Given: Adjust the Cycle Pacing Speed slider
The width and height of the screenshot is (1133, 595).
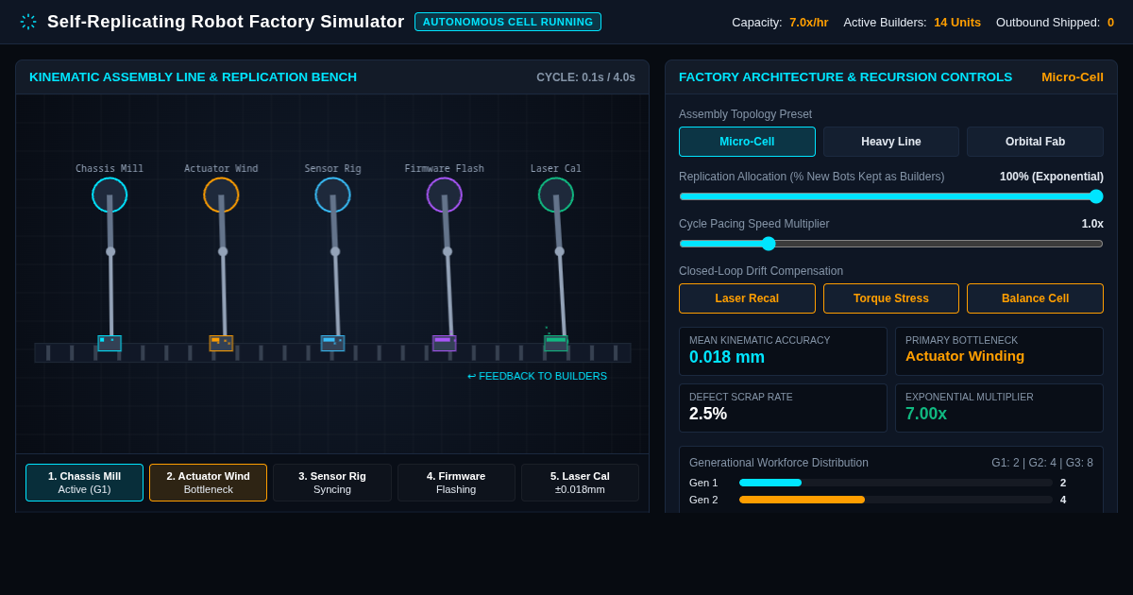Looking at the screenshot, I should pyautogui.click(x=891, y=244).
